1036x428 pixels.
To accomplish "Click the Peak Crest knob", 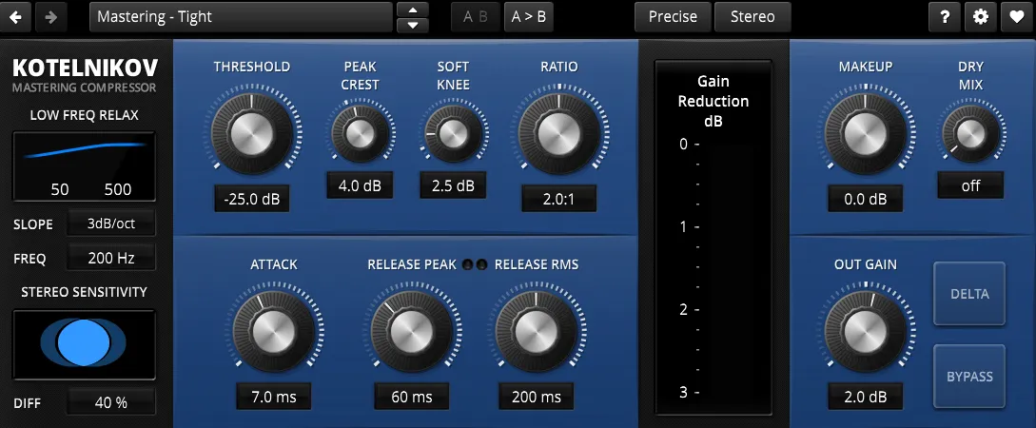I will pos(361,134).
